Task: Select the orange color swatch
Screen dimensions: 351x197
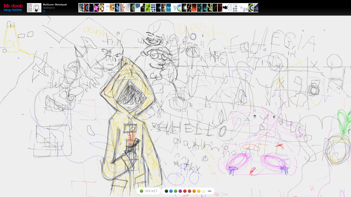Action: [194, 191]
